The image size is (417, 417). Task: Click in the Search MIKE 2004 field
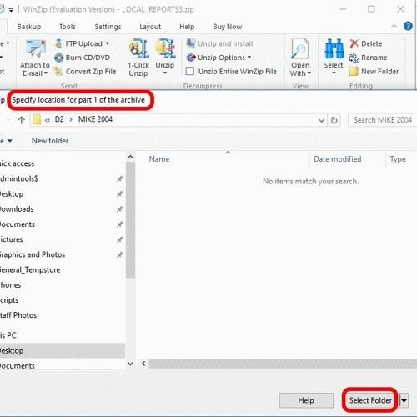(383, 120)
